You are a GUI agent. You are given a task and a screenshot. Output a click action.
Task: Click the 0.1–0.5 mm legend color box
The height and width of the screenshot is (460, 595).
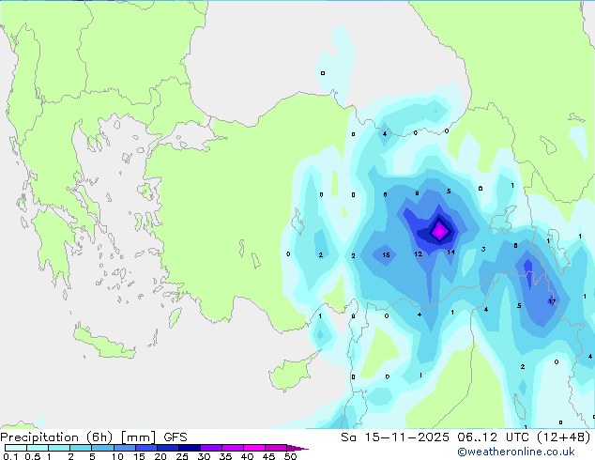pos(16,448)
